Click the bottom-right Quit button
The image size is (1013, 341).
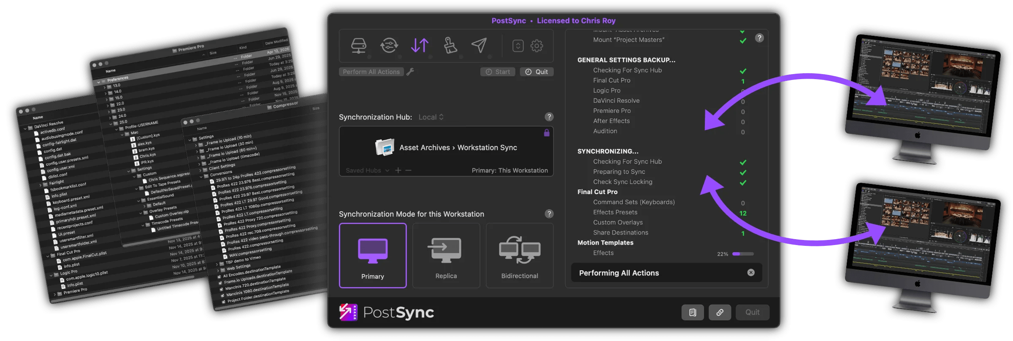752,312
